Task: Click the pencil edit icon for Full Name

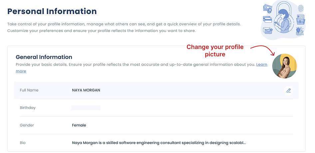Action: [289, 90]
